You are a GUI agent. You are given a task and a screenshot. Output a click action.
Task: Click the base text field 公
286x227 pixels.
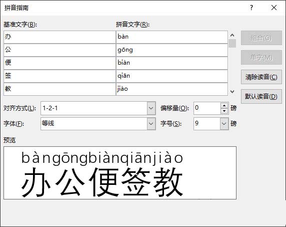click(x=59, y=50)
